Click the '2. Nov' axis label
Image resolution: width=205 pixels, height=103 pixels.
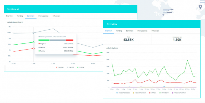pos(53,63)
